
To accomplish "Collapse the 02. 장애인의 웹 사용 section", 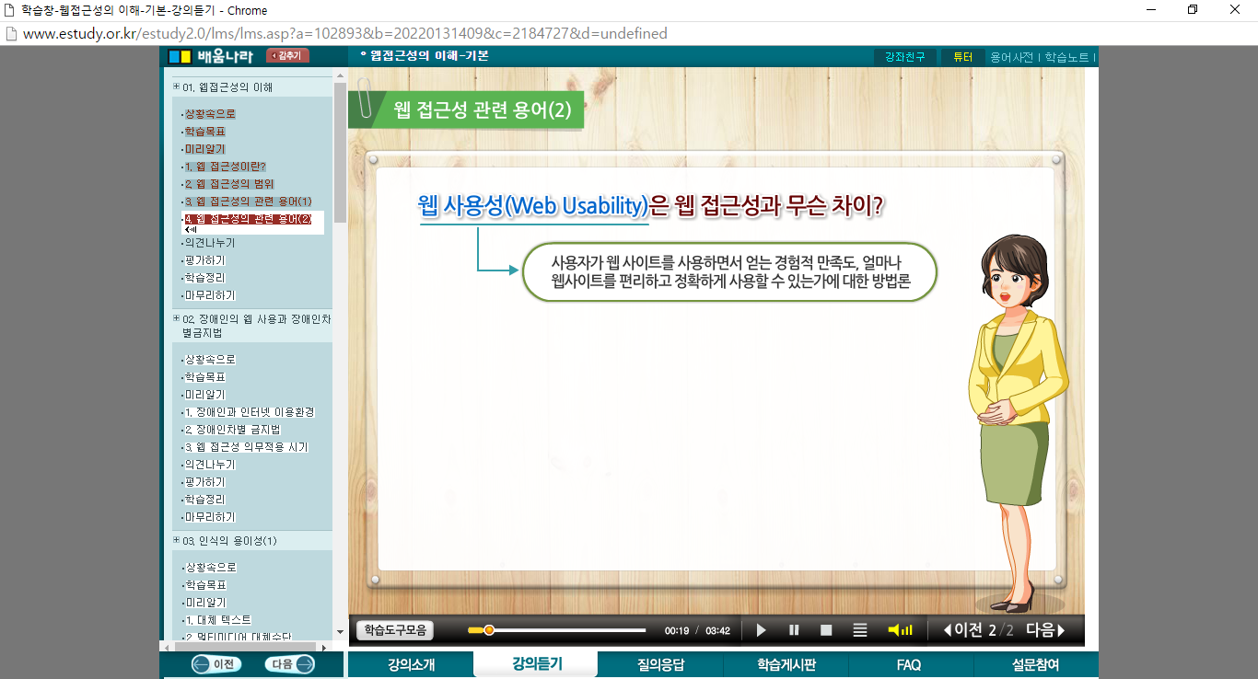I will (x=177, y=318).
